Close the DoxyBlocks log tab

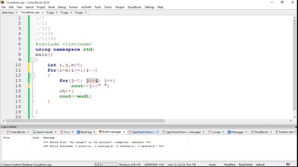tap(271, 132)
